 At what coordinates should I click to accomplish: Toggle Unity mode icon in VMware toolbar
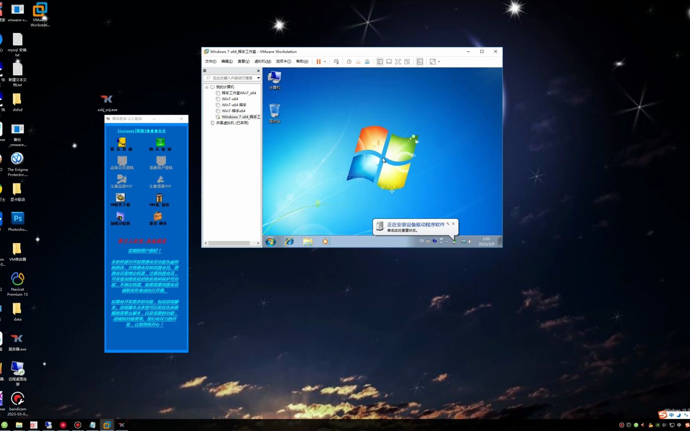407,61
